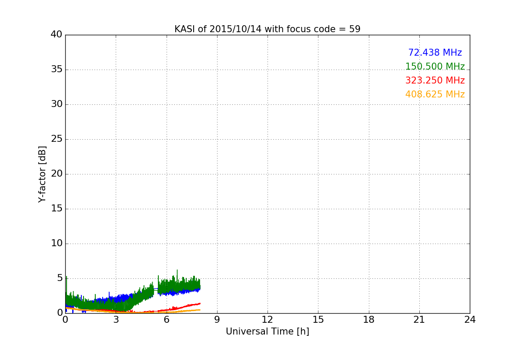The height and width of the screenshot is (348, 522).
Task: Click the y-axis tick label 30
Action: (x=57, y=104)
